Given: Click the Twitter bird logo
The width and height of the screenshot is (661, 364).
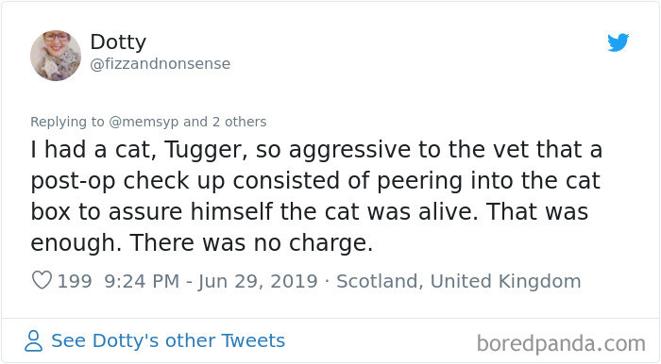Looking at the screenshot, I should click(618, 42).
